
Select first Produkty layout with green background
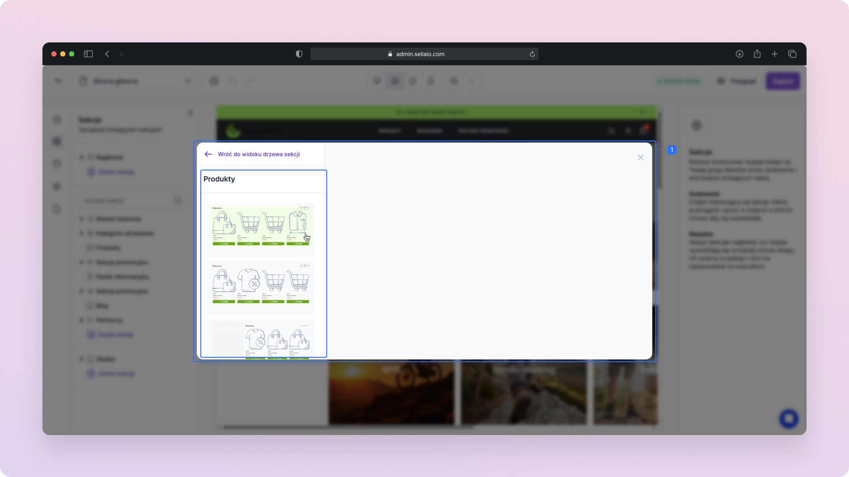pyautogui.click(x=260, y=229)
